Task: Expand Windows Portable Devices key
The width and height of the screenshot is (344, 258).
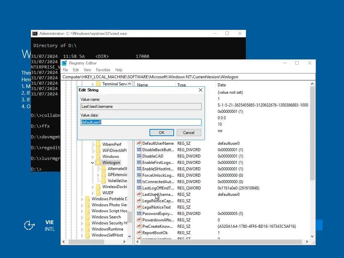Action: pyautogui.click(x=82, y=199)
